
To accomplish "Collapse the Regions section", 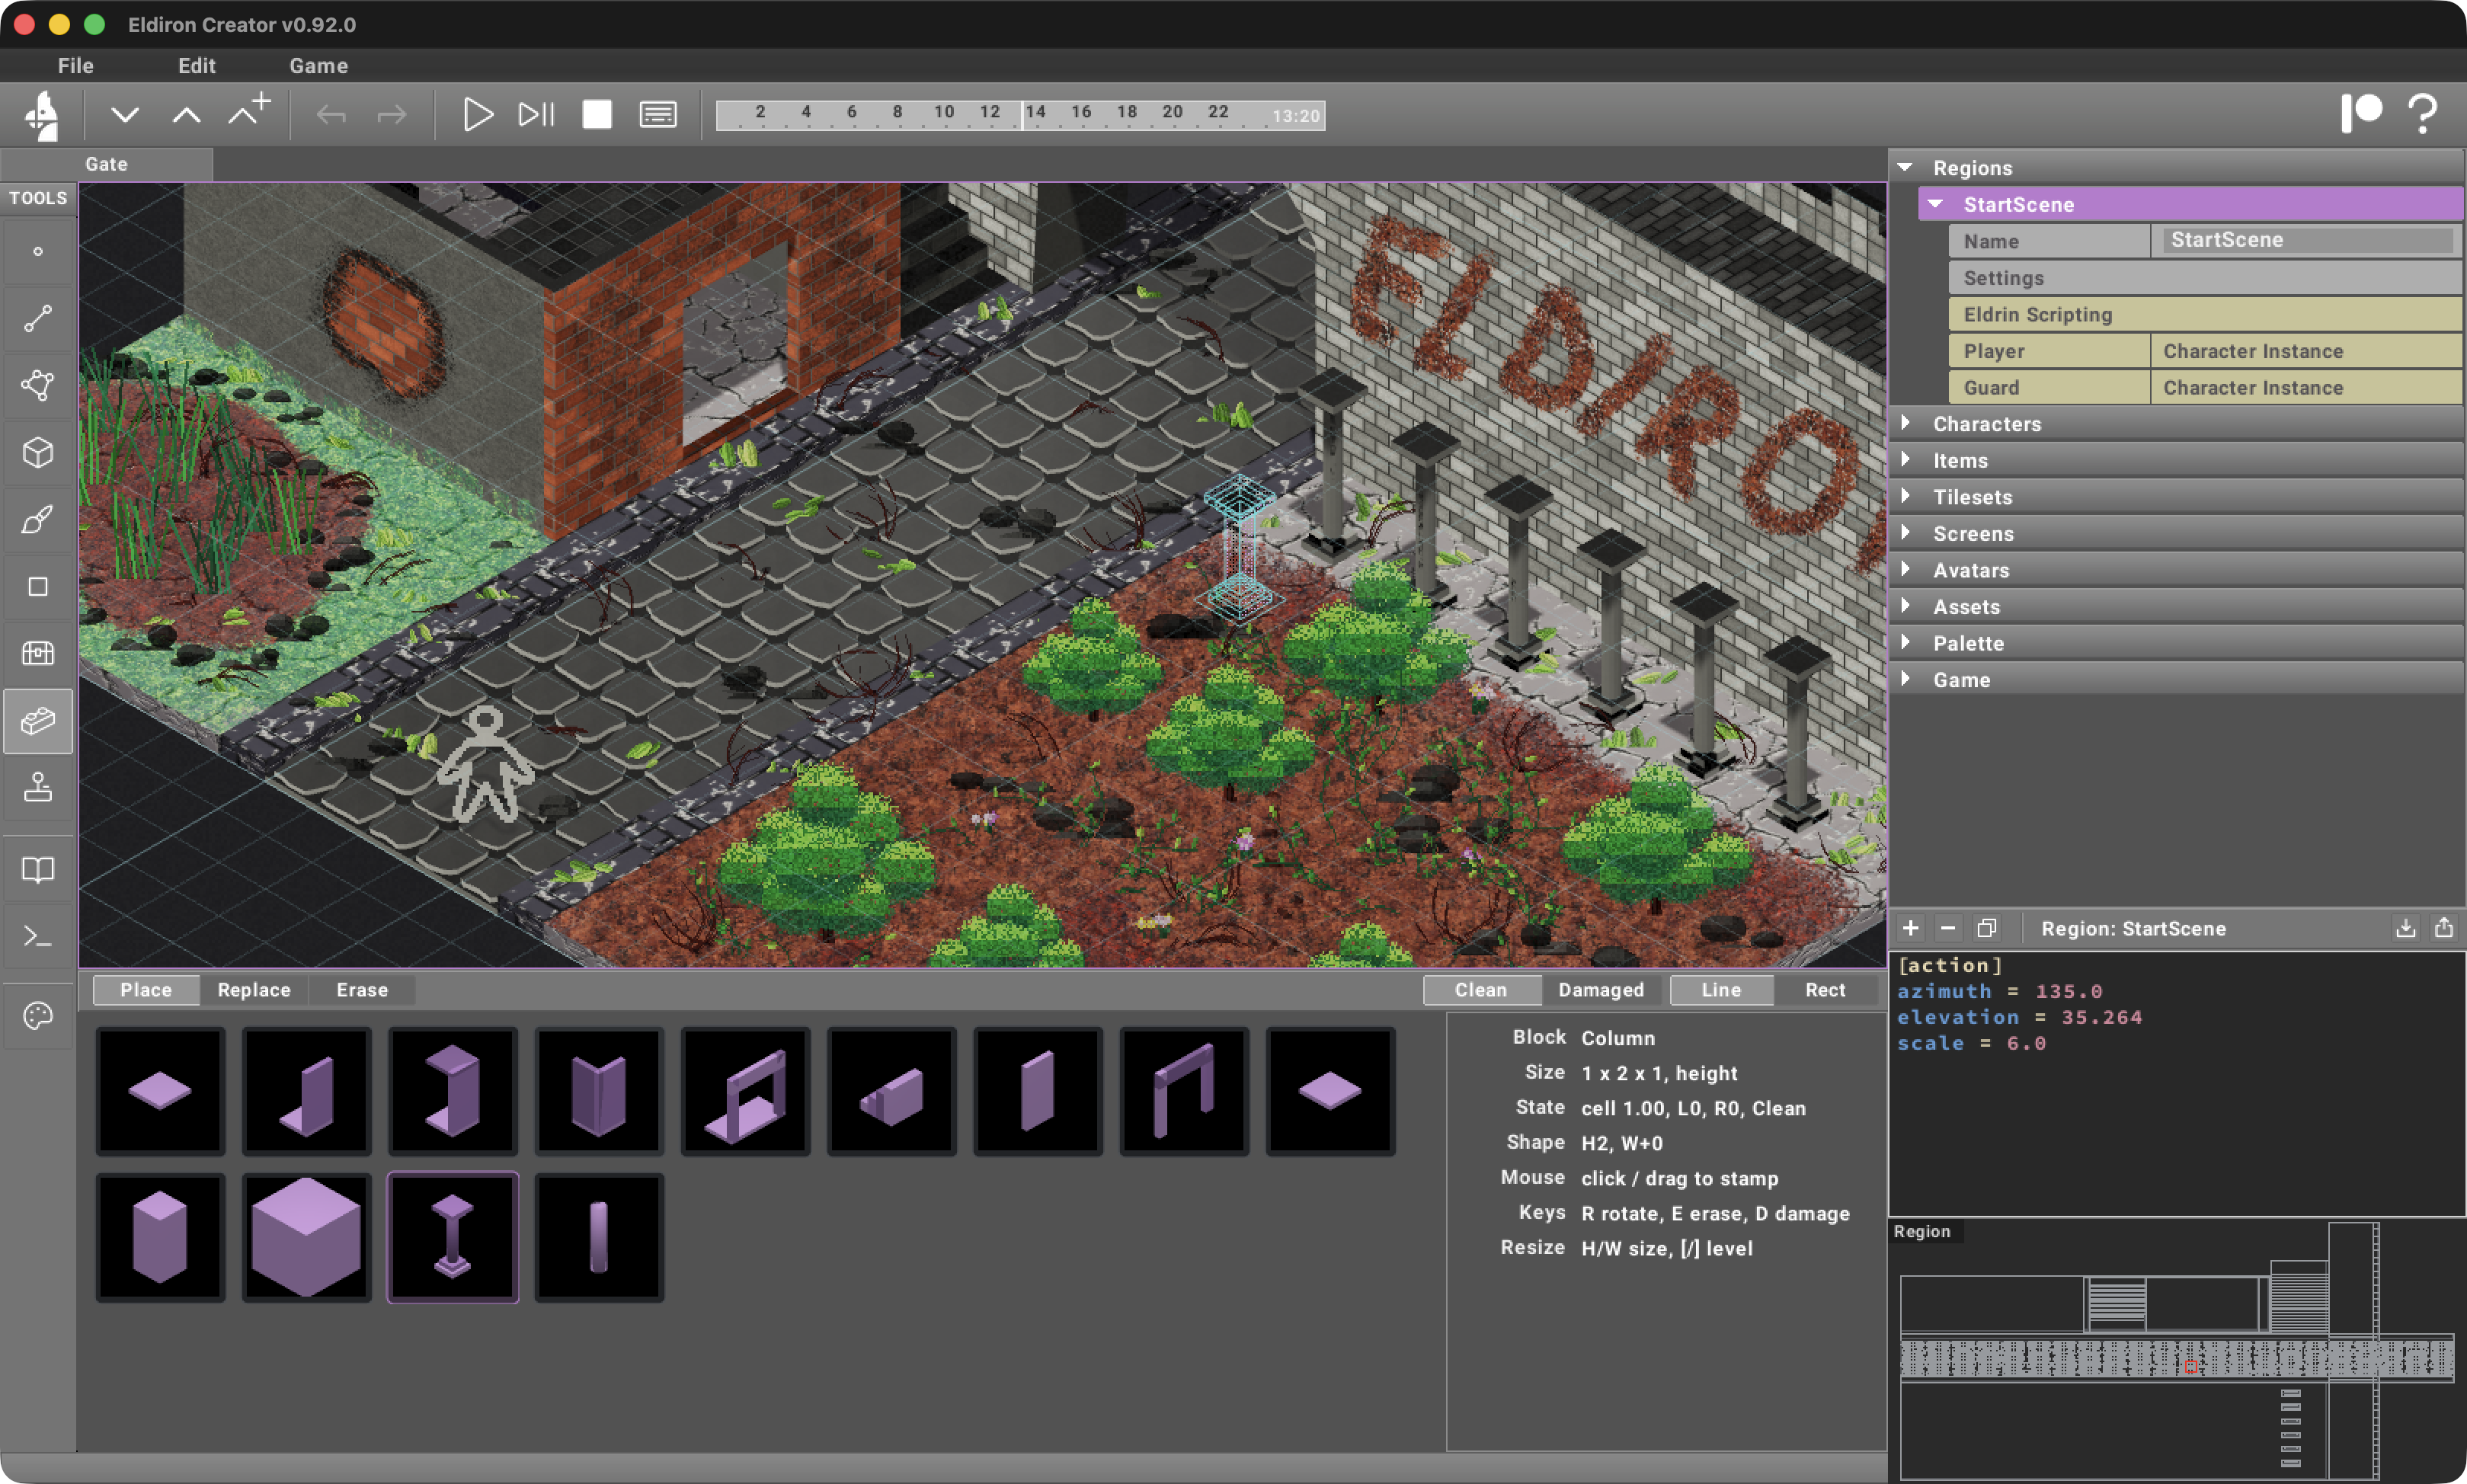I will point(1905,167).
